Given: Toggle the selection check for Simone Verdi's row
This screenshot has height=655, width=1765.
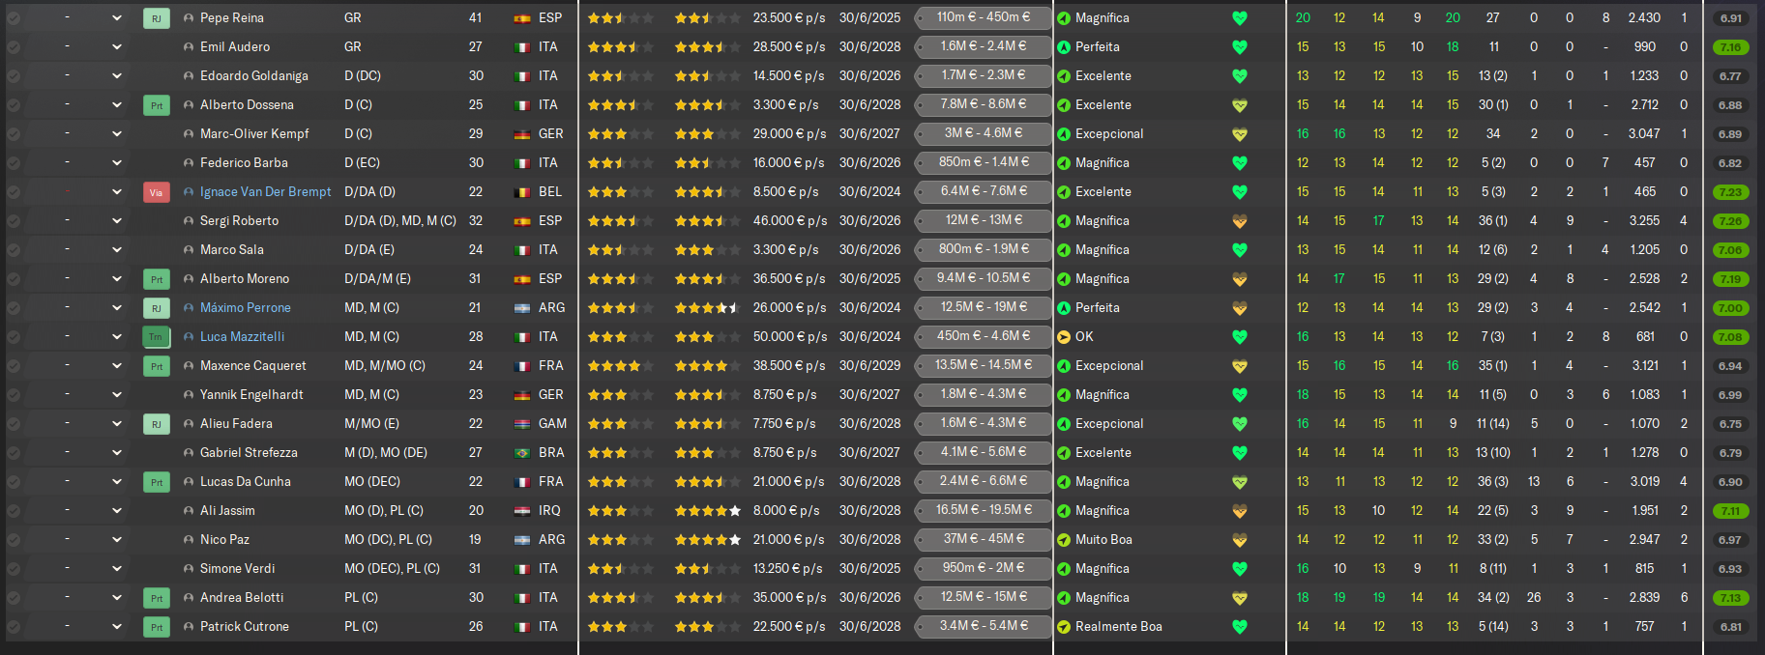Looking at the screenshot, I should (14, 569).
